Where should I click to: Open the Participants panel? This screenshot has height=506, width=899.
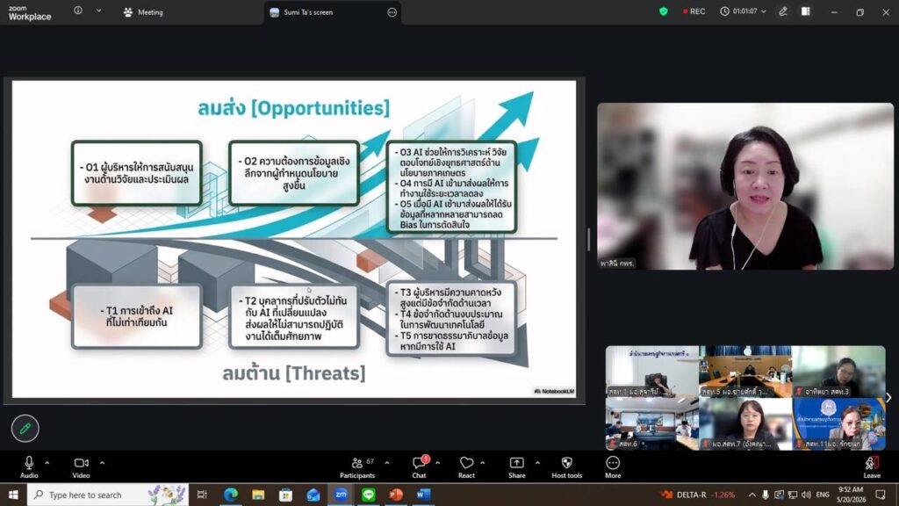(x=356, y=467)
